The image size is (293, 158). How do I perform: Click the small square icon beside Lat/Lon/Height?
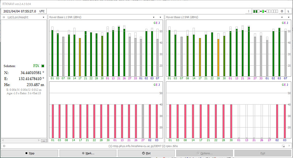pos(4,17)
